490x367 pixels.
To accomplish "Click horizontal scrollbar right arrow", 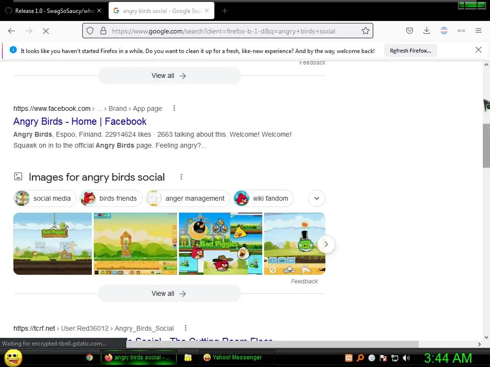I will [479, 344].
